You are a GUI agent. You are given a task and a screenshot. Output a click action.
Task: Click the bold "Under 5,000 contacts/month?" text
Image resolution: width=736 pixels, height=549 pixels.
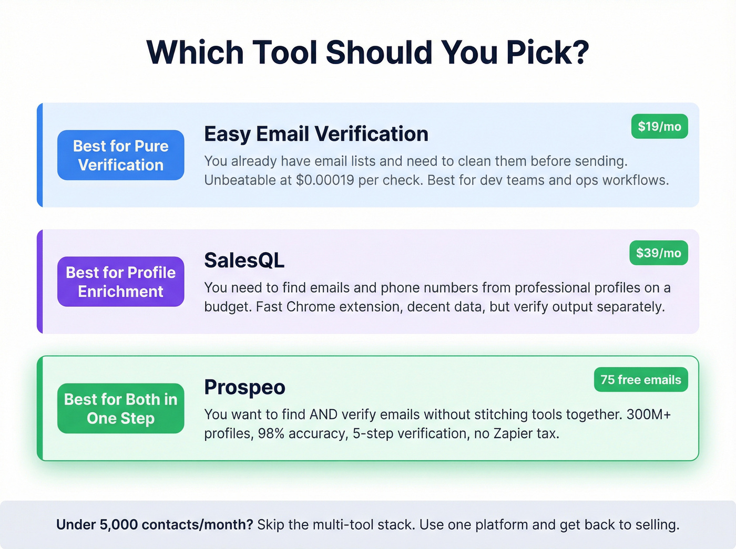tap(155, 525)
